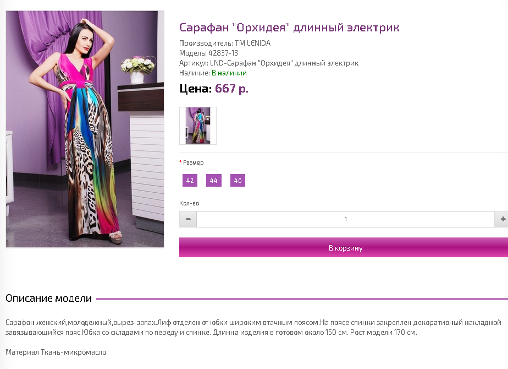508x369 pixels.
Task: Click the Сарафан "Орхидея" product title
Action: [289, 28]
